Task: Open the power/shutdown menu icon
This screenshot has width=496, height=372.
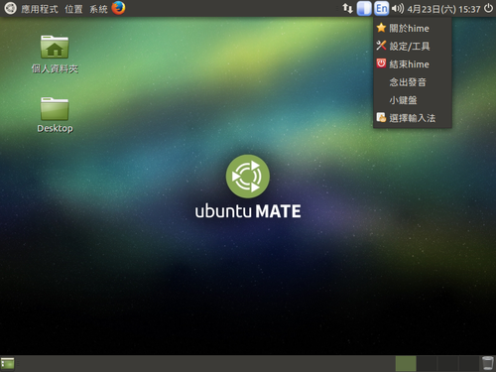Action: coord(488,8)
